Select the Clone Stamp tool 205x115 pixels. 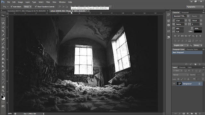3,47
